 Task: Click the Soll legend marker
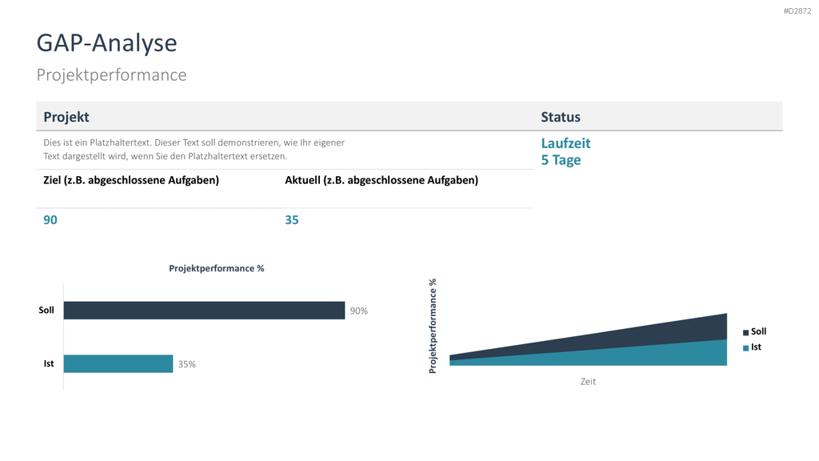click(746, 332)
